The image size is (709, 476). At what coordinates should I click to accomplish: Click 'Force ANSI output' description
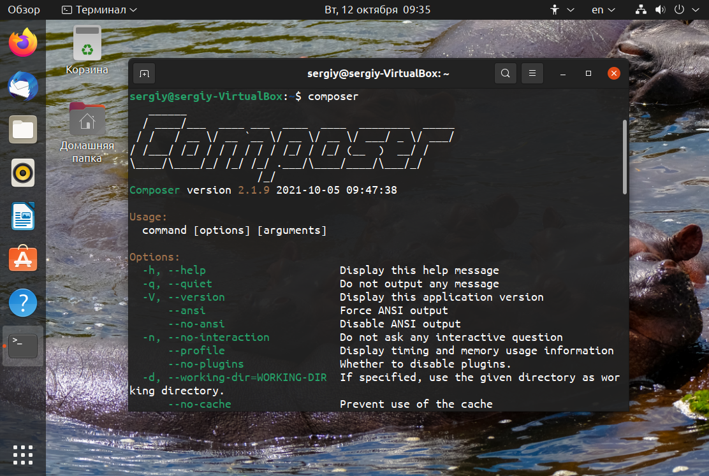click(394, 310)
